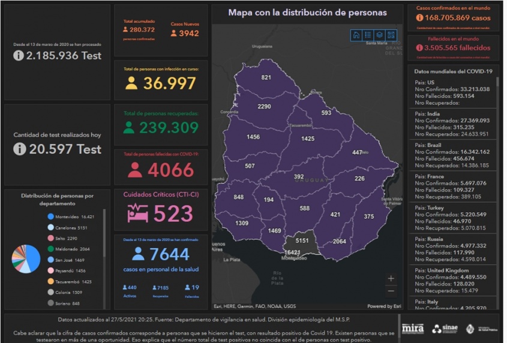Click info icon beside 20.597 Test

[x=19, y=149]
